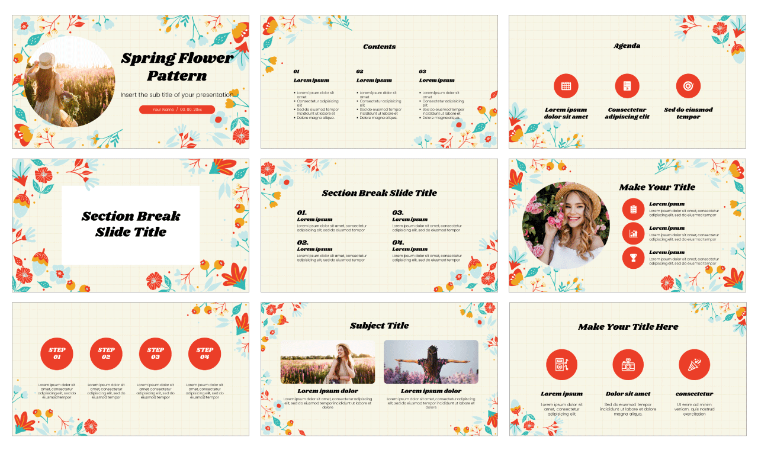Viewport: 758px width, 450px height.
Task: Click the "04." item on the numbered section slide
Action: (x=398, y=242)
